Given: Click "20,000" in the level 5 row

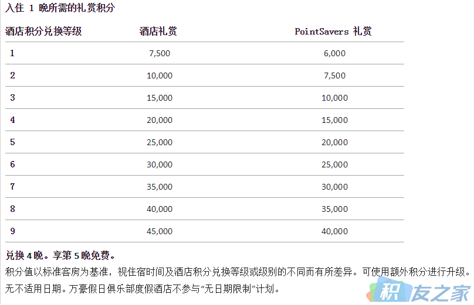Looking at the screenshot, I should pyautogui.click(x=334, y=142).
